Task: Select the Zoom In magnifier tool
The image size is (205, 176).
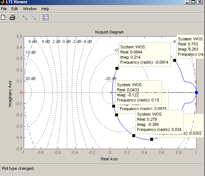Action: [x=24, y=17]
